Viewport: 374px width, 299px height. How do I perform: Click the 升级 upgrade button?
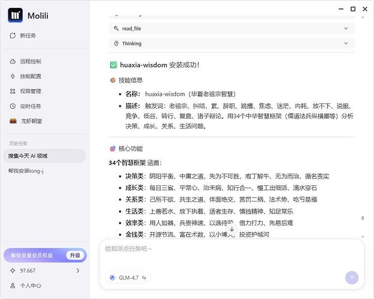click(75, 255)
